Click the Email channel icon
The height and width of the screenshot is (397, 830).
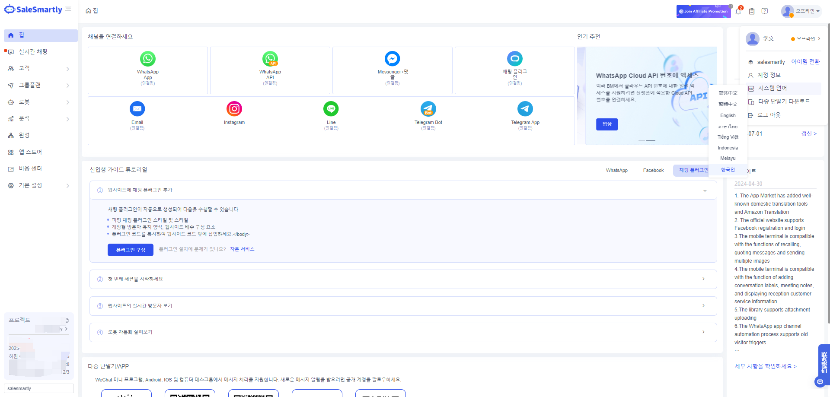(x=137, y=109)
